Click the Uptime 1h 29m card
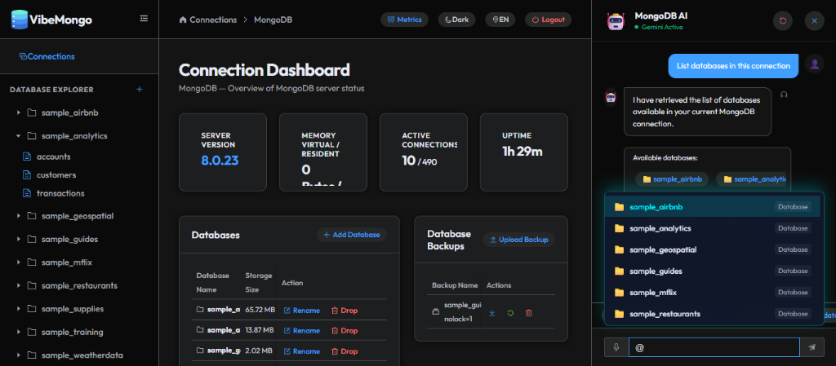 pos(524,152)
